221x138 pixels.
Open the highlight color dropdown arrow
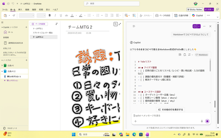point(85,15)
